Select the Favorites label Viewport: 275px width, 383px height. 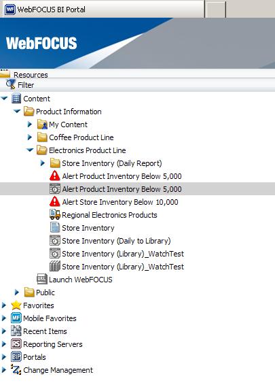pos(39,305)
